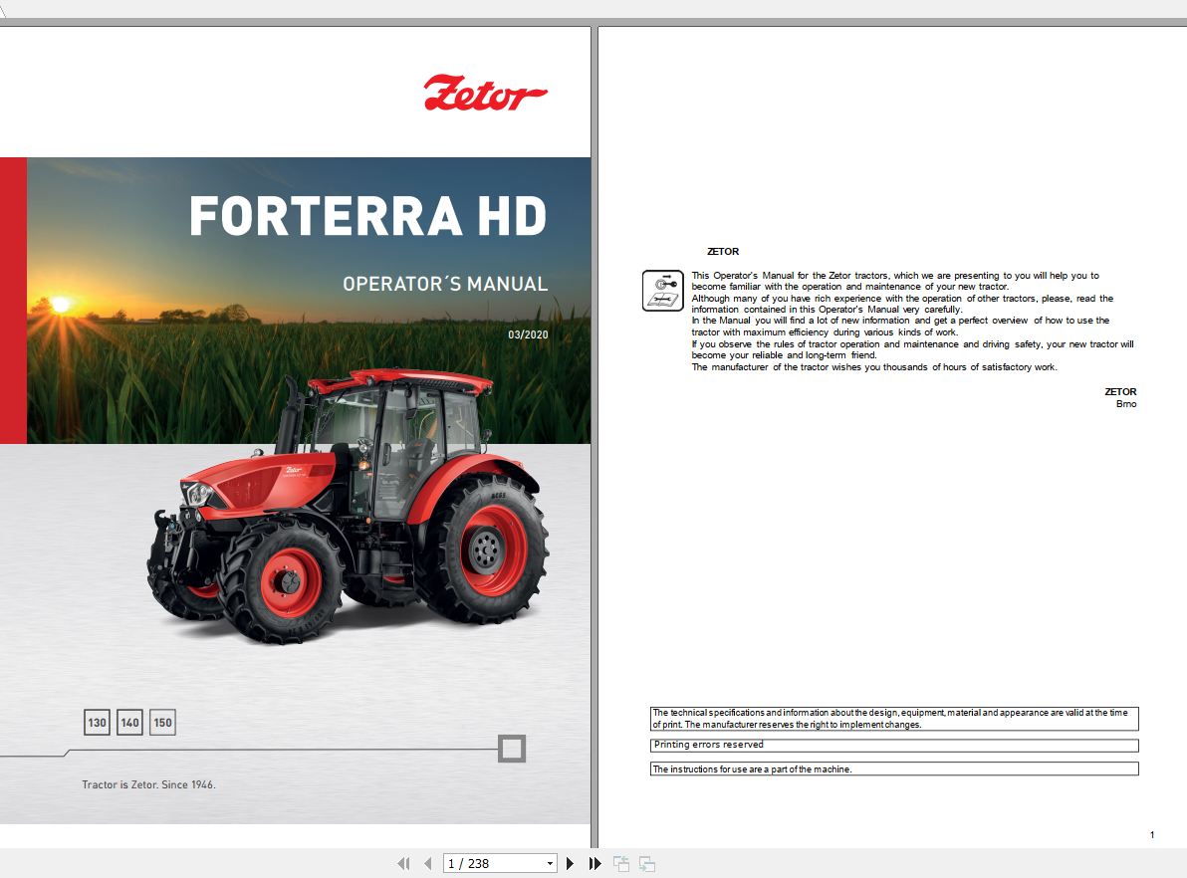Go to the next page

pyautogui.click(x=570, y=864)
